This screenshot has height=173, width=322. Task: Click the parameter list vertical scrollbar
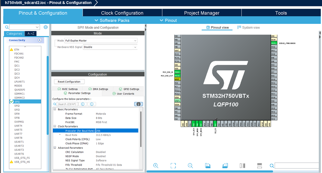[x=141, y=129]
